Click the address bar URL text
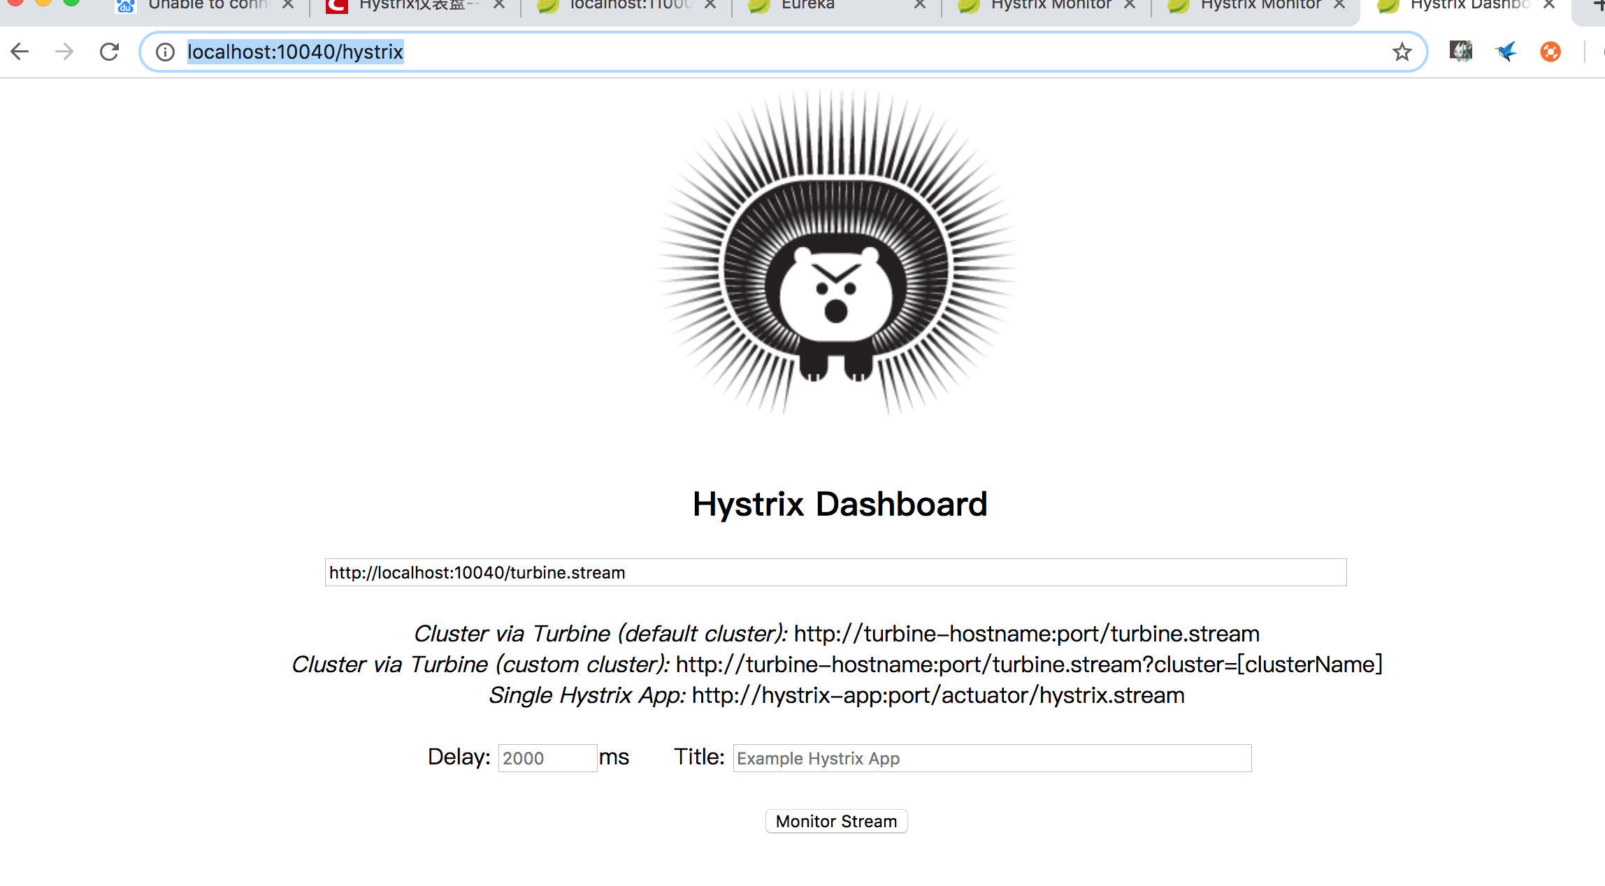 pyautogui.click(x=295, y=52)
